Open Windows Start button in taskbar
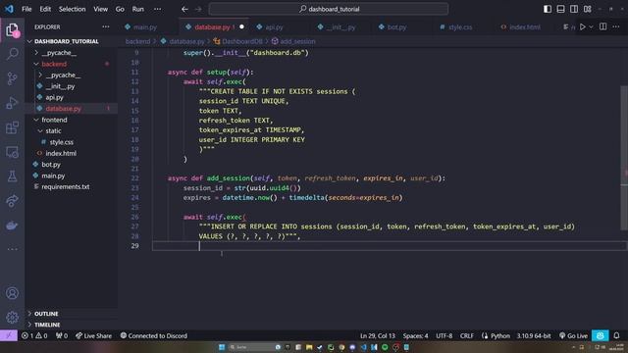This screenshot has width=628, height=353. point(222,347)
